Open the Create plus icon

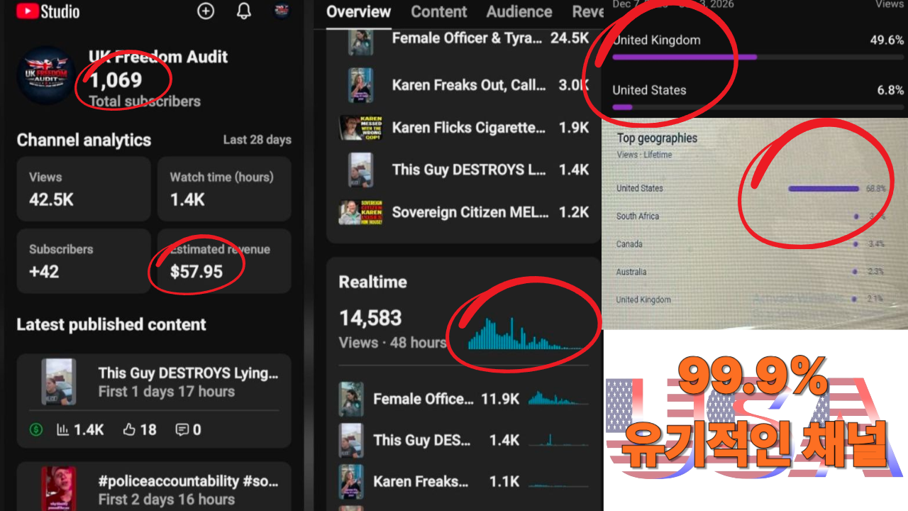[206, 11]
